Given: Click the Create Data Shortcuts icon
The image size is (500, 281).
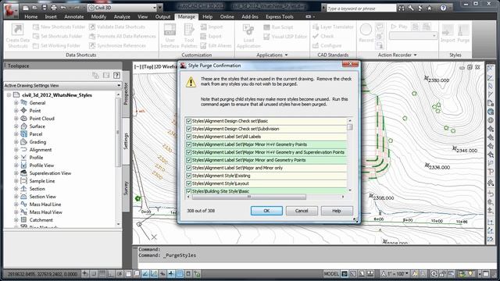Looking at the screenshot, I should [x=17, y=30].
